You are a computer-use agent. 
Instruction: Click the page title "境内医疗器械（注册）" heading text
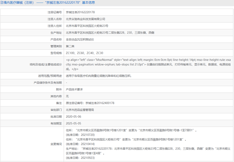[x=19, y=2]
